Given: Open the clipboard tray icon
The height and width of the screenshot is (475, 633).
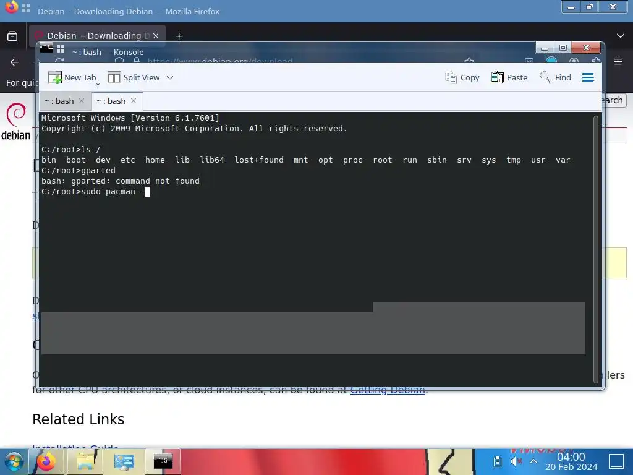Looking at the screenshot, I should coord(498,461).
